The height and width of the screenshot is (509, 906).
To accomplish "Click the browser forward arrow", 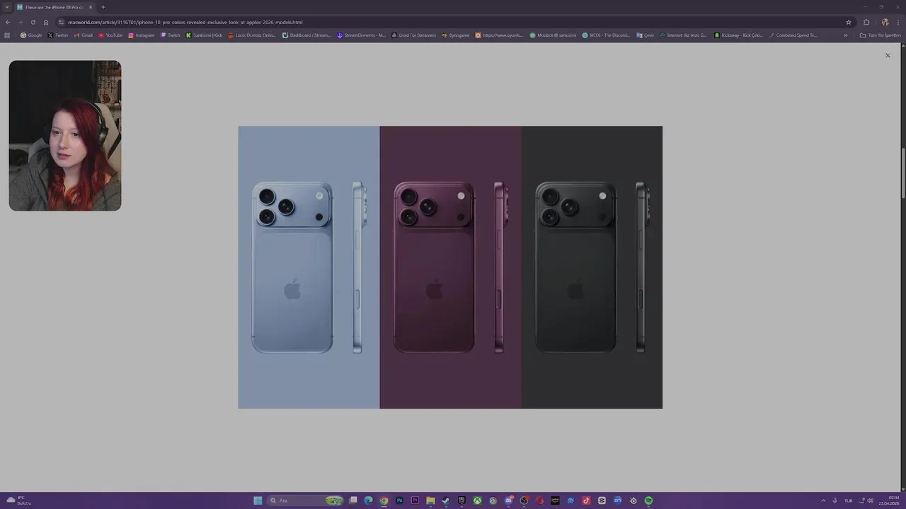I will [x=21, y=22].
